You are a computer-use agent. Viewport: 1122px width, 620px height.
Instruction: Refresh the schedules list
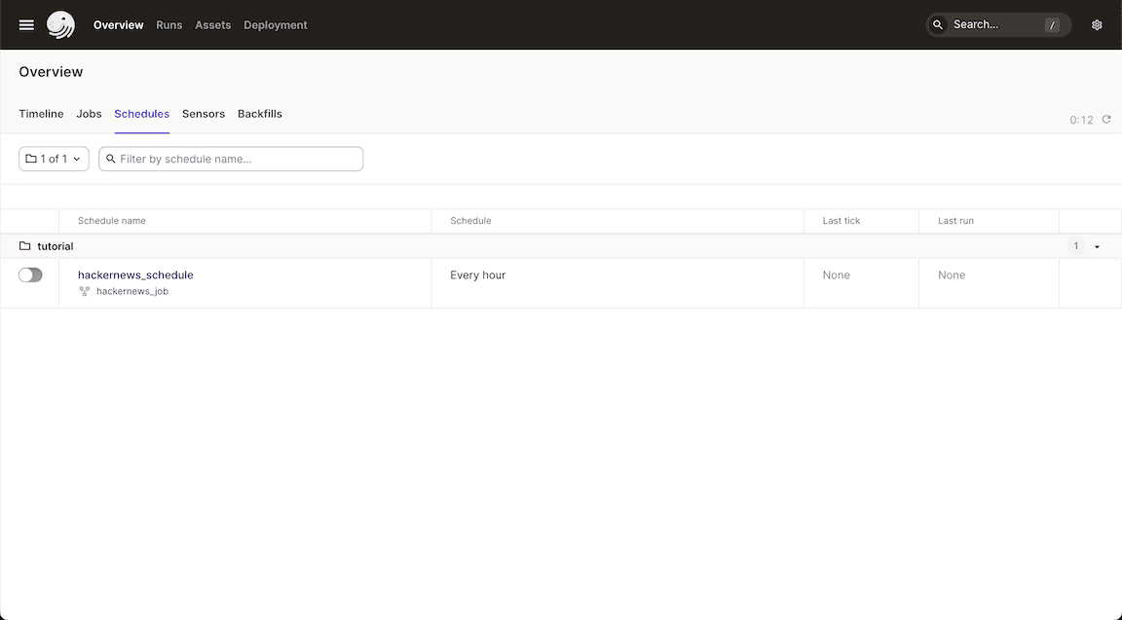point(1105,119)
